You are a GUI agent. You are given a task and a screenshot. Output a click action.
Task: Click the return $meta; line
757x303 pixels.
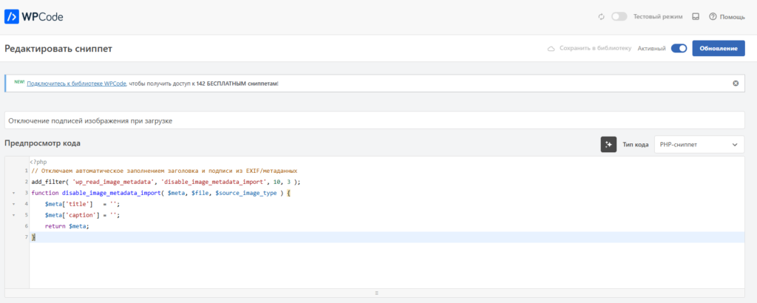pyautogui.click(x=67, y=226)
